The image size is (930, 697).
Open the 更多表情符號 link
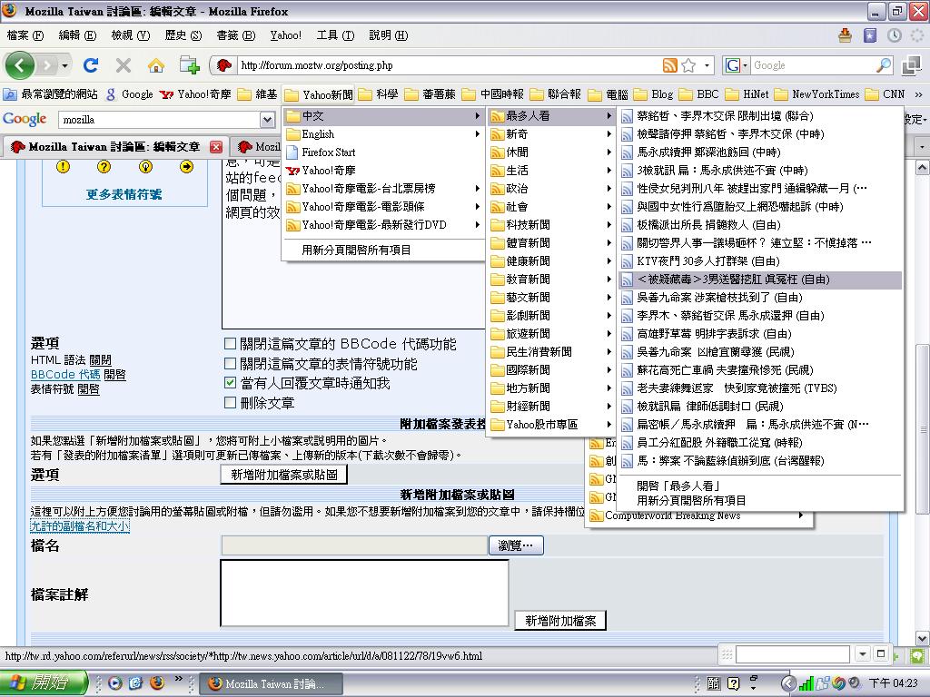124,194
